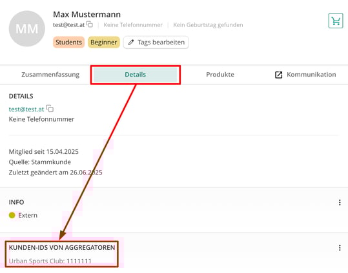Click the pencil icon in Tags bearbeiten
The image size is (348, 273).
click(131, 42)
